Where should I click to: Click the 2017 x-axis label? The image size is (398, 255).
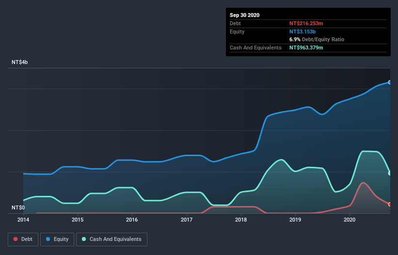pos(187,220)
